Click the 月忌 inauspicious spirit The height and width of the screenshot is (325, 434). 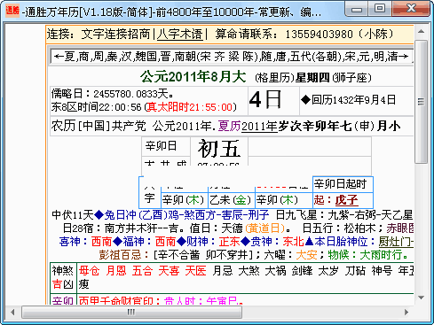pyautogui.click(x=223, y=270)
